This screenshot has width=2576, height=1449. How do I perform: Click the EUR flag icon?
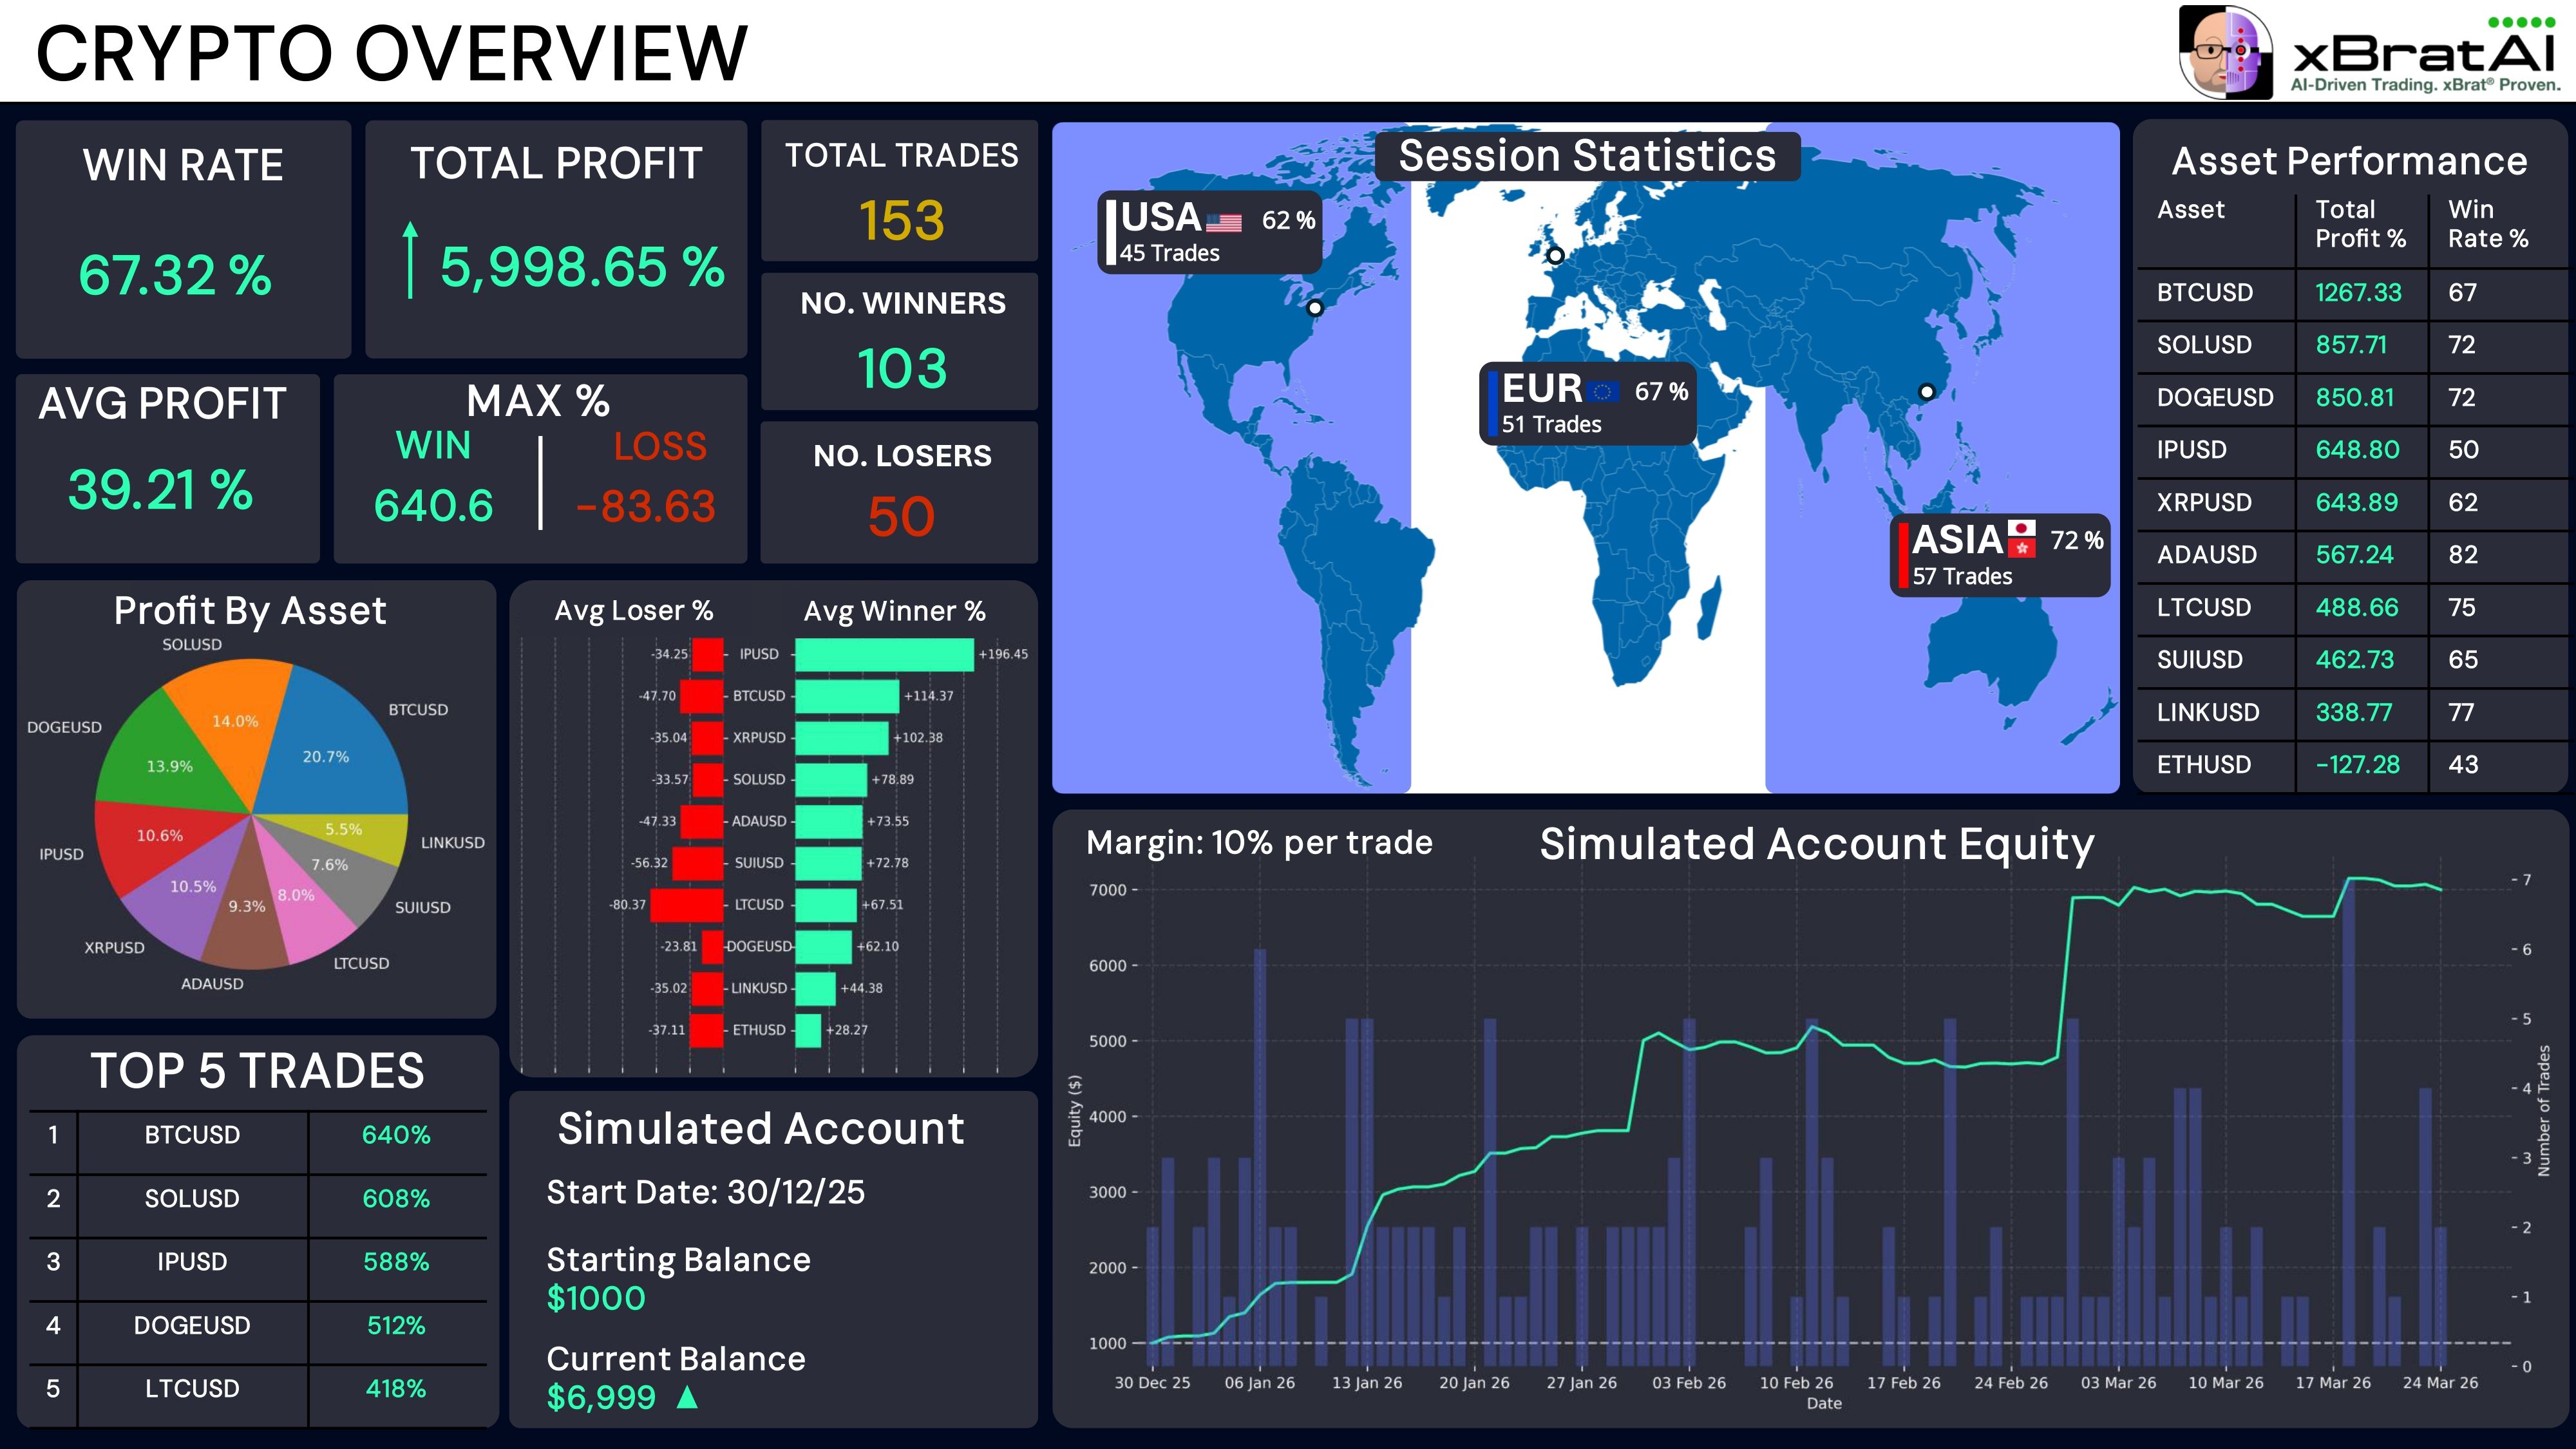(1603, 391)
